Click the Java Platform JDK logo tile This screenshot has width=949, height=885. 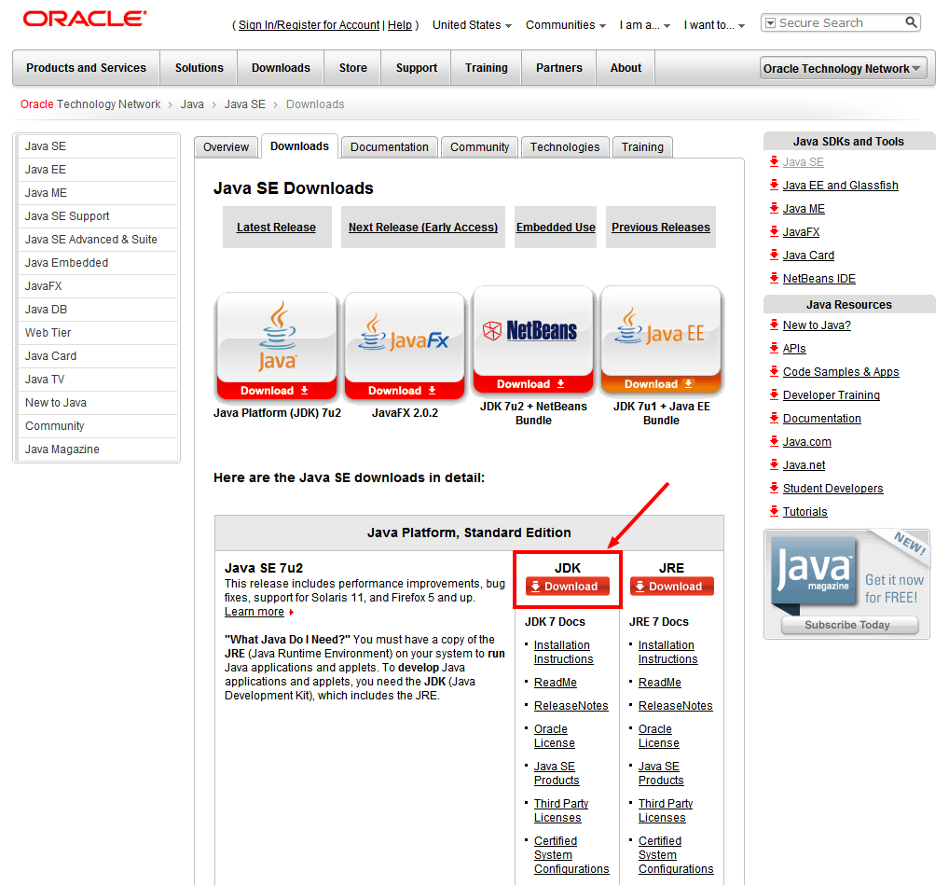coord(277,337)
